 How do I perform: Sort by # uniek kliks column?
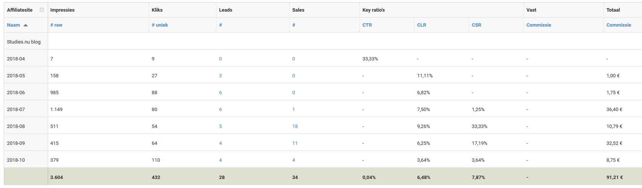(160, 25)
